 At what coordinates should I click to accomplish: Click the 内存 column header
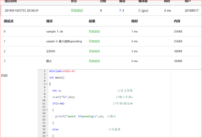pos(177,21)
